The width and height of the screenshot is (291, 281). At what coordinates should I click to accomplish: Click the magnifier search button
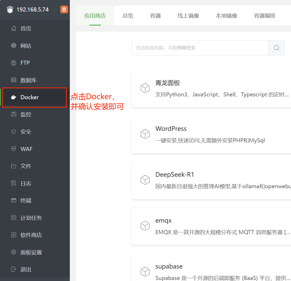(276, 48)
